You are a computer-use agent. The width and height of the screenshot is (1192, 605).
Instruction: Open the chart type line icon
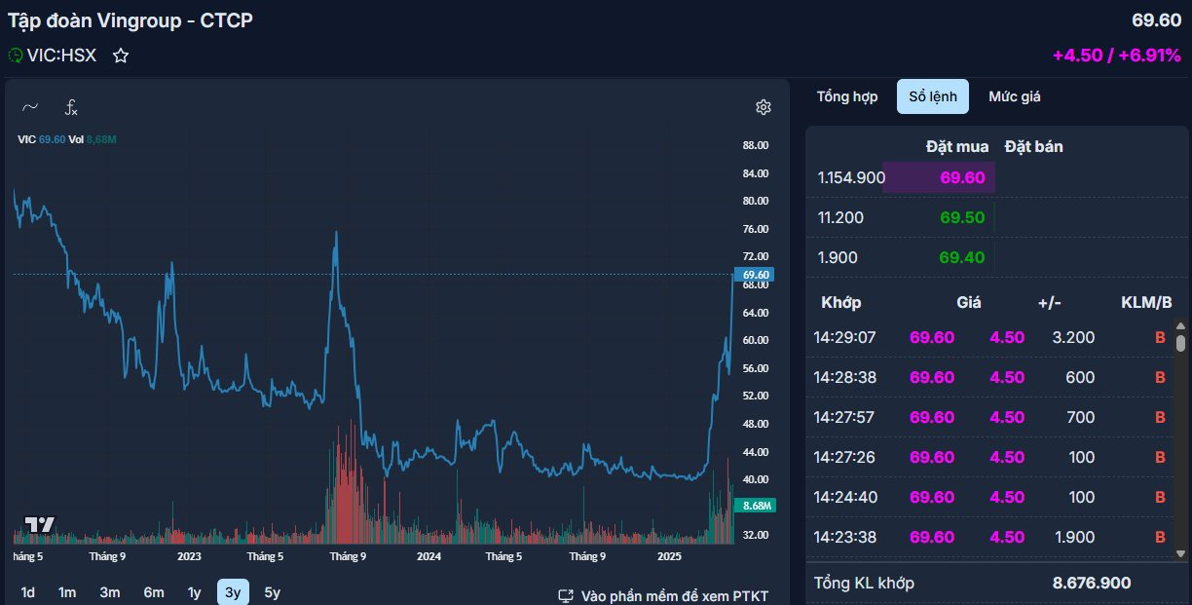tap(30, 107)
